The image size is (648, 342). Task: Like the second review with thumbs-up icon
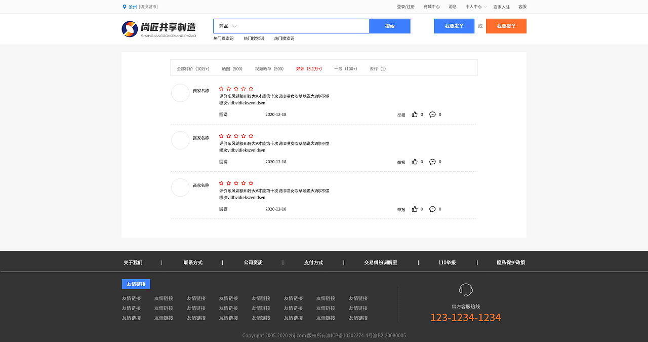coord(415,162)
